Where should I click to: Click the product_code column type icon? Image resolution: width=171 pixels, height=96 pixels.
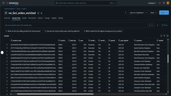pos(12,40)
